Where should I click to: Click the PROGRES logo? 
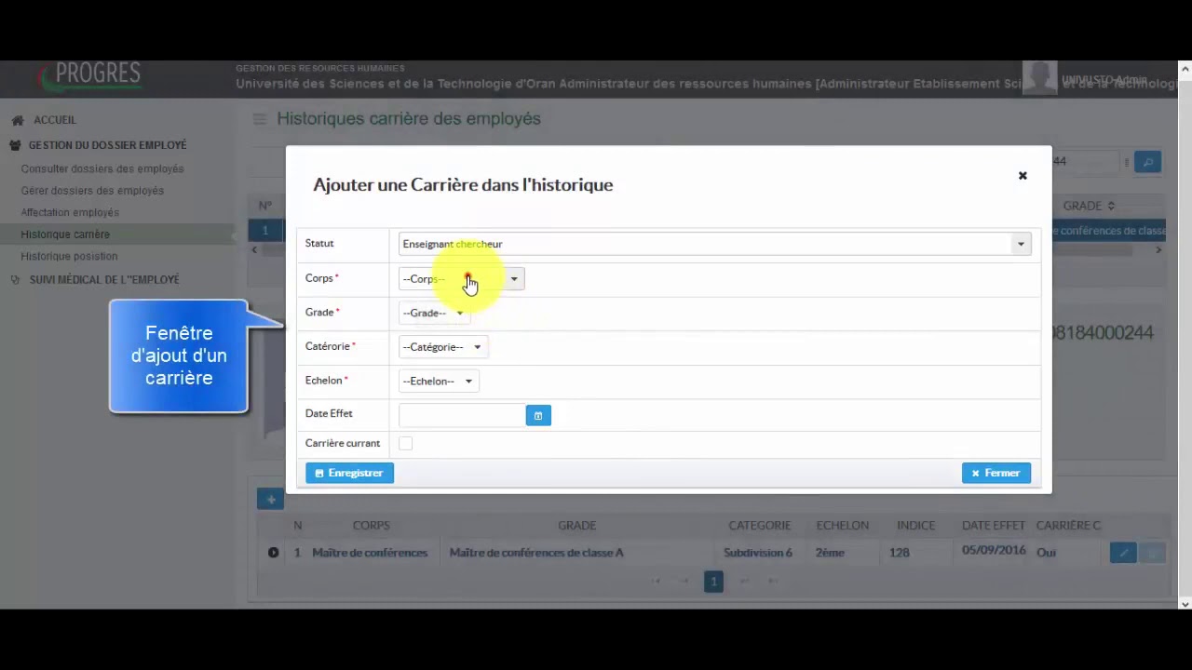pyautogui.click(x=90, y=77)
